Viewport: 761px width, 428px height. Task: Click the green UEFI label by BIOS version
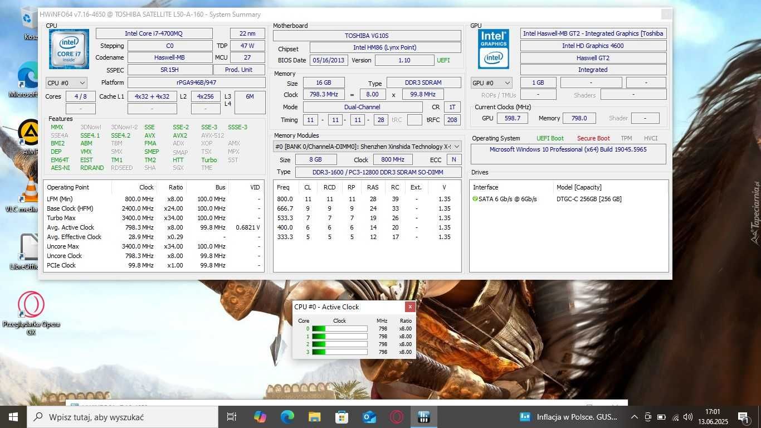(443, 60)
